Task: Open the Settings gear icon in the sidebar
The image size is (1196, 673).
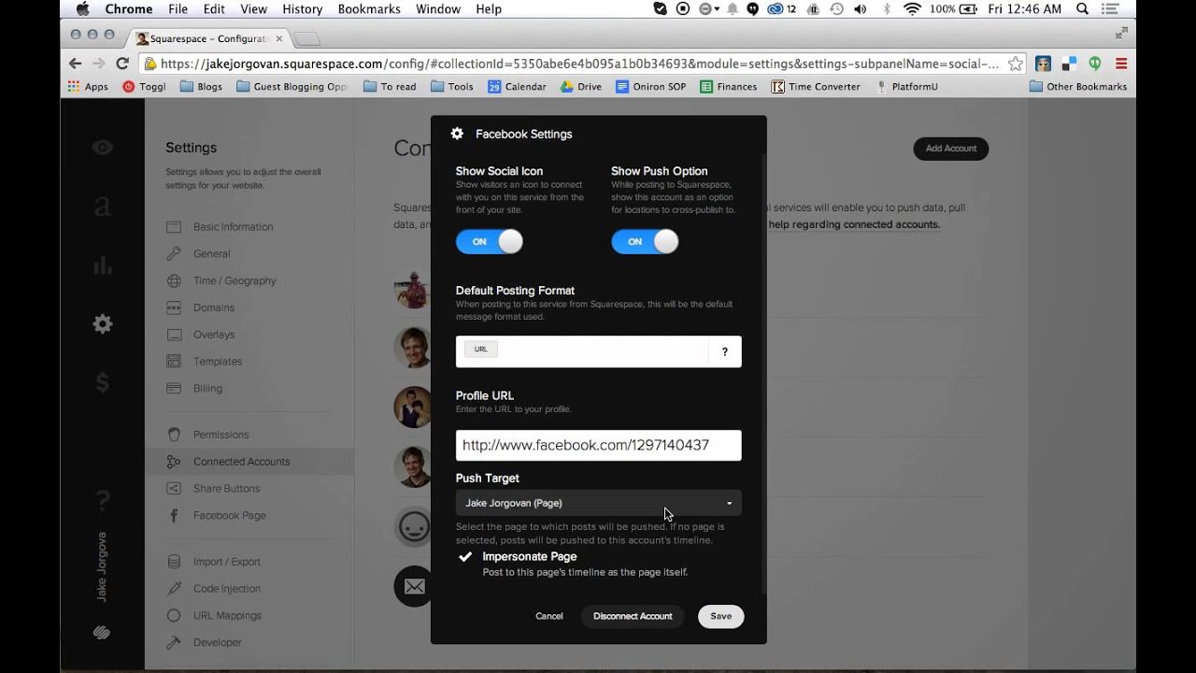Action: (x=102, y=323)
